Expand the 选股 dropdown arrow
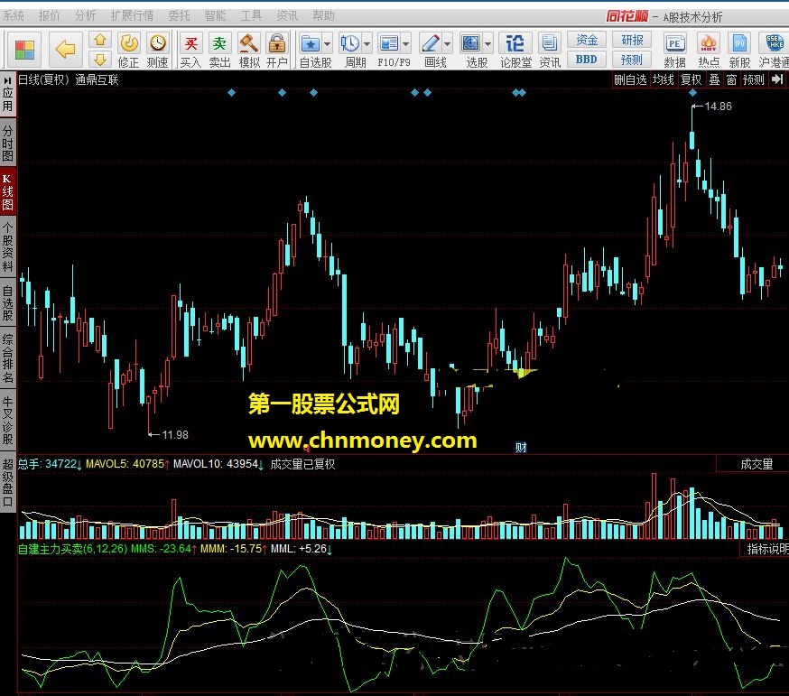This screenshot has width=789, height=696. 488,44
